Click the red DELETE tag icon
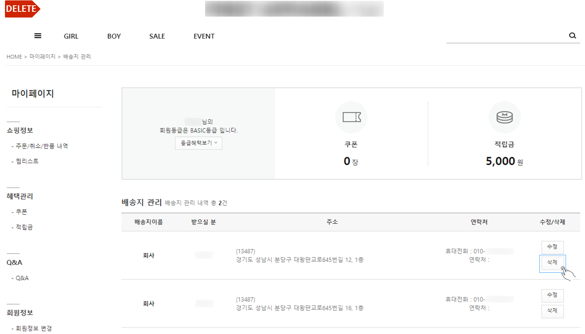Viewport: 585px width, 334px height. click(x=22, y=9)
